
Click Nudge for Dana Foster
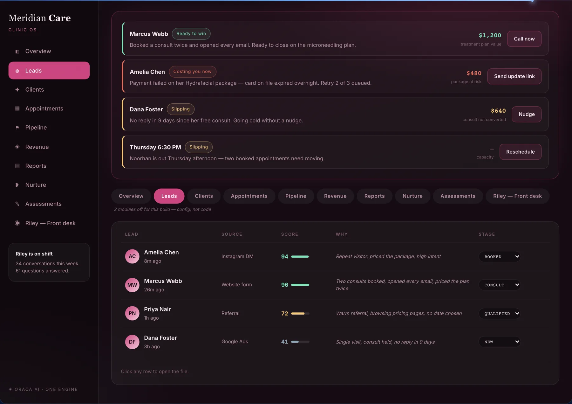pos(527,114)
